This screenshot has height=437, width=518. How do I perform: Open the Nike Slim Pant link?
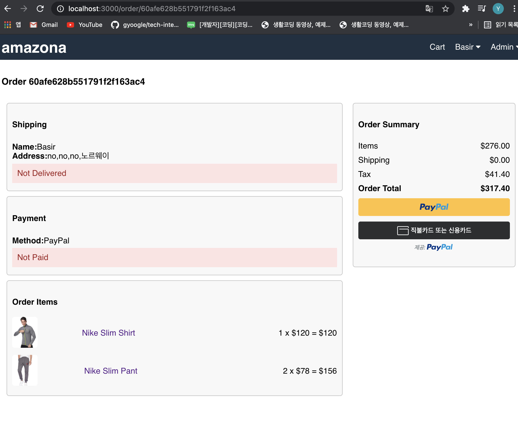tap(111, 371)
